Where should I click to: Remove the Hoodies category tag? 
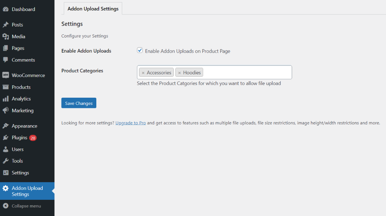[x=179, y=73]
